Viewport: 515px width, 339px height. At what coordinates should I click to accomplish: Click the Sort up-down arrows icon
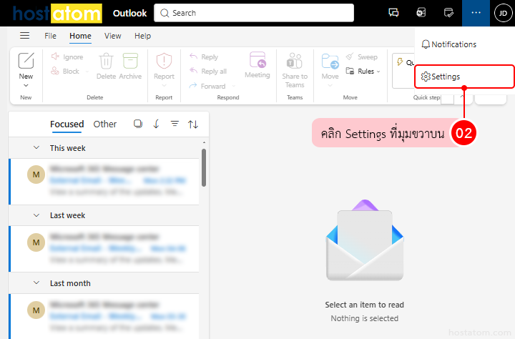click(193, 124)
